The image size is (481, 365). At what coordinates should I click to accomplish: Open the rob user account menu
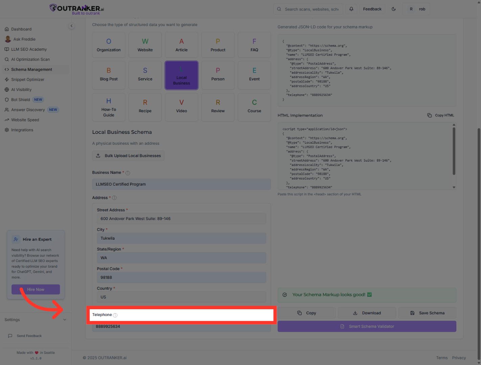pos(416,9)
